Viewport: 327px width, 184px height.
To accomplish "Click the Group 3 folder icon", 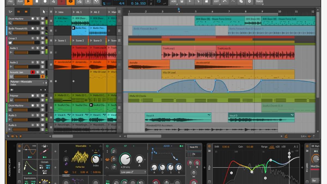I will point(10,43).
